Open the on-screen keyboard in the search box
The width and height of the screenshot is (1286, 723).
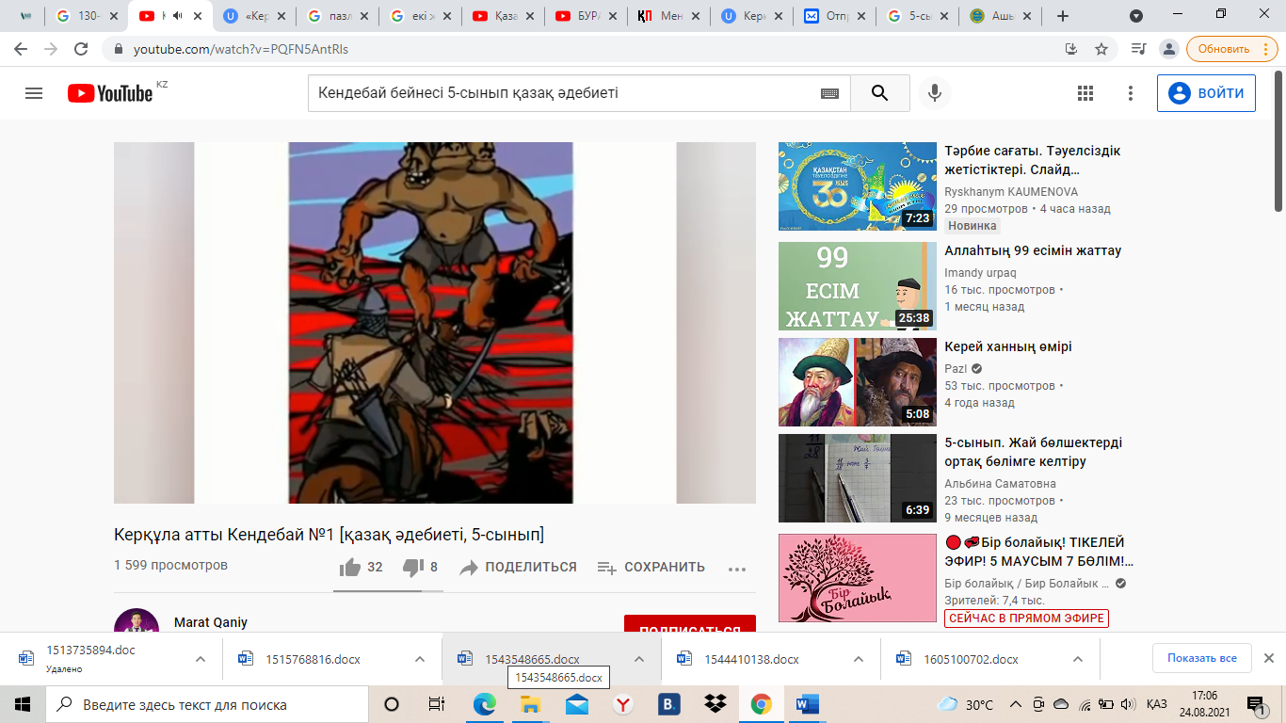(829, 93)
